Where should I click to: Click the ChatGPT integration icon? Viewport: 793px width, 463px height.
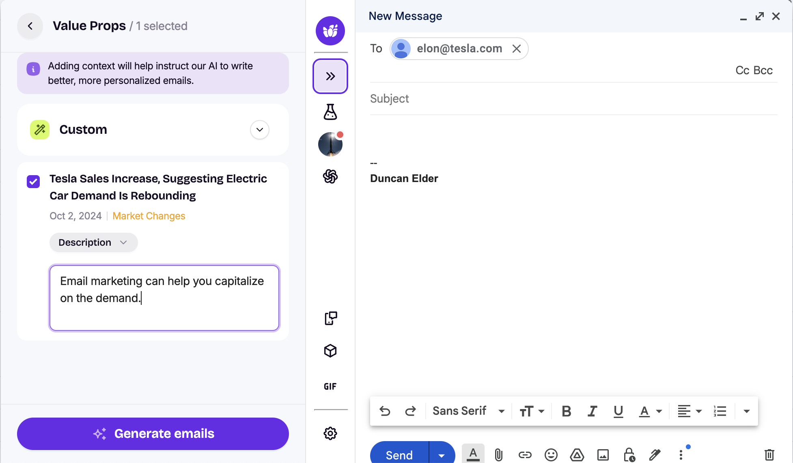click(x=330, y=176)
